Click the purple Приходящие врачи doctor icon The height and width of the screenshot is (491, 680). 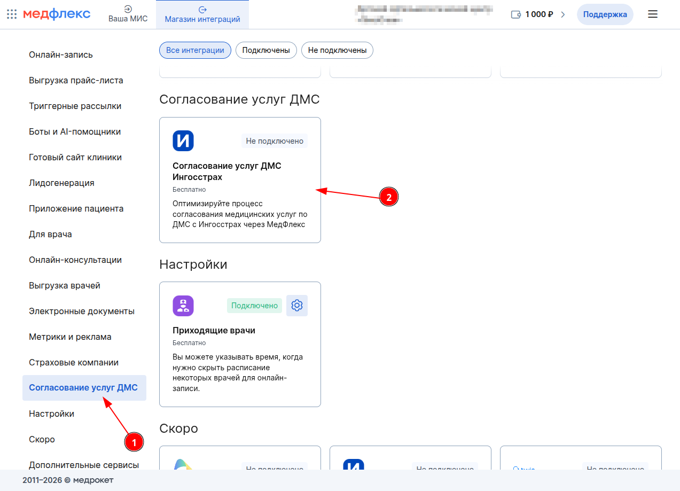coord(183,306)
